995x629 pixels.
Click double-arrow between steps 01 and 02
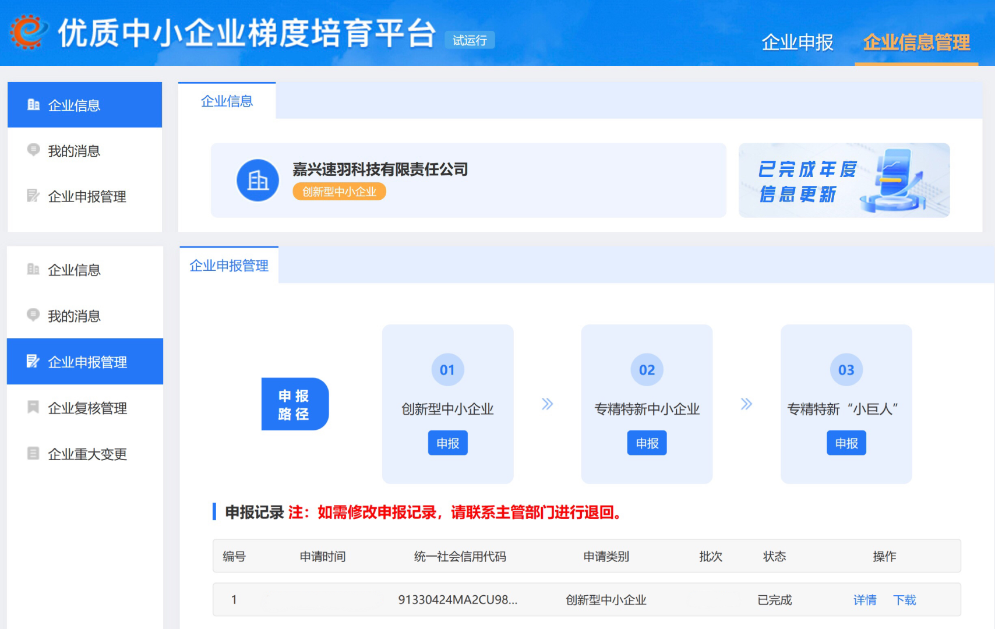tap(547, 404)
